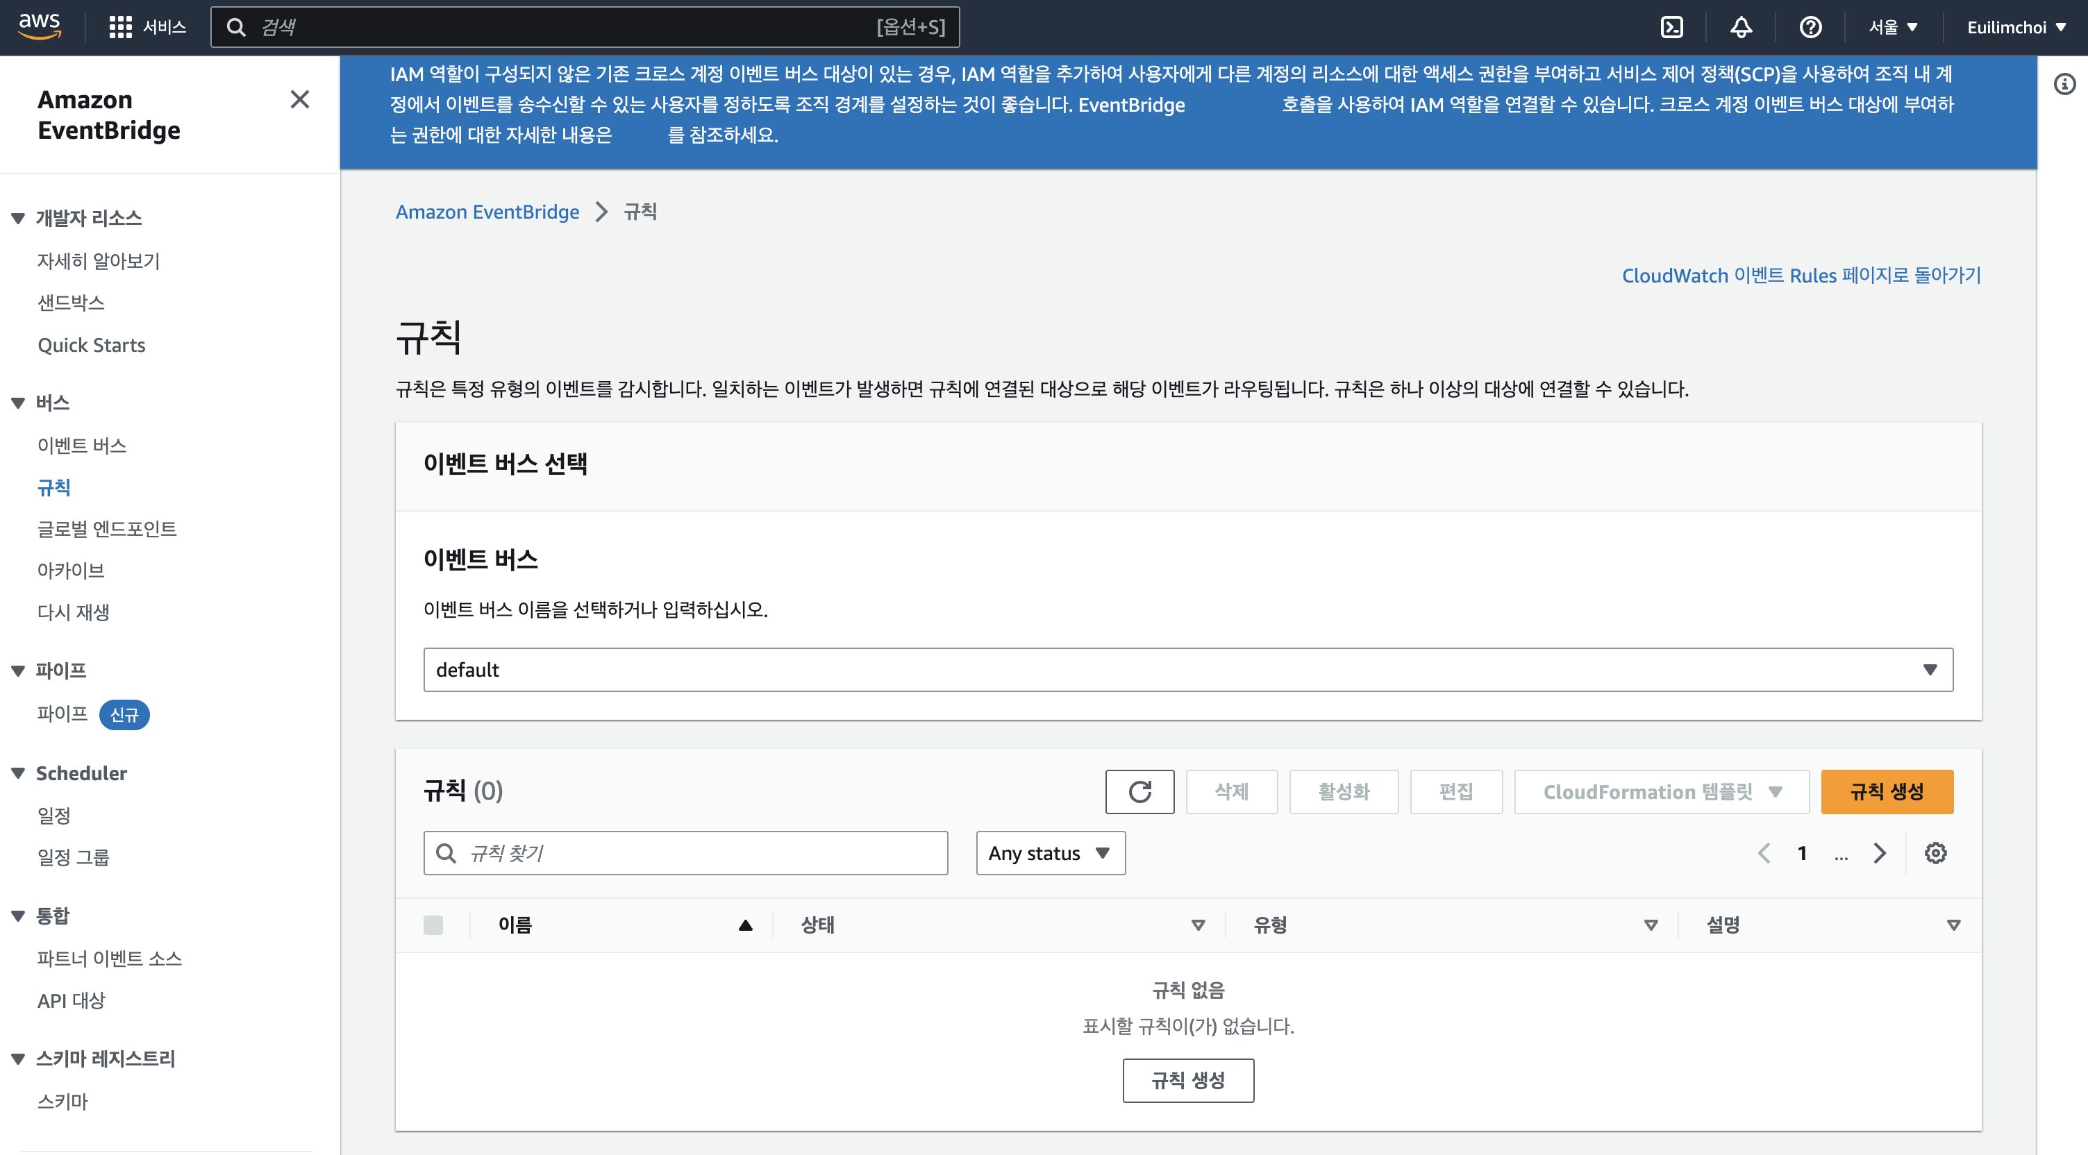Select 규칙 in the sidebar
Screen dimensions: 2088x1155
coord(53,487)
